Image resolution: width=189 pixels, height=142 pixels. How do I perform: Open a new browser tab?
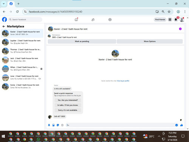pos(19,4)
